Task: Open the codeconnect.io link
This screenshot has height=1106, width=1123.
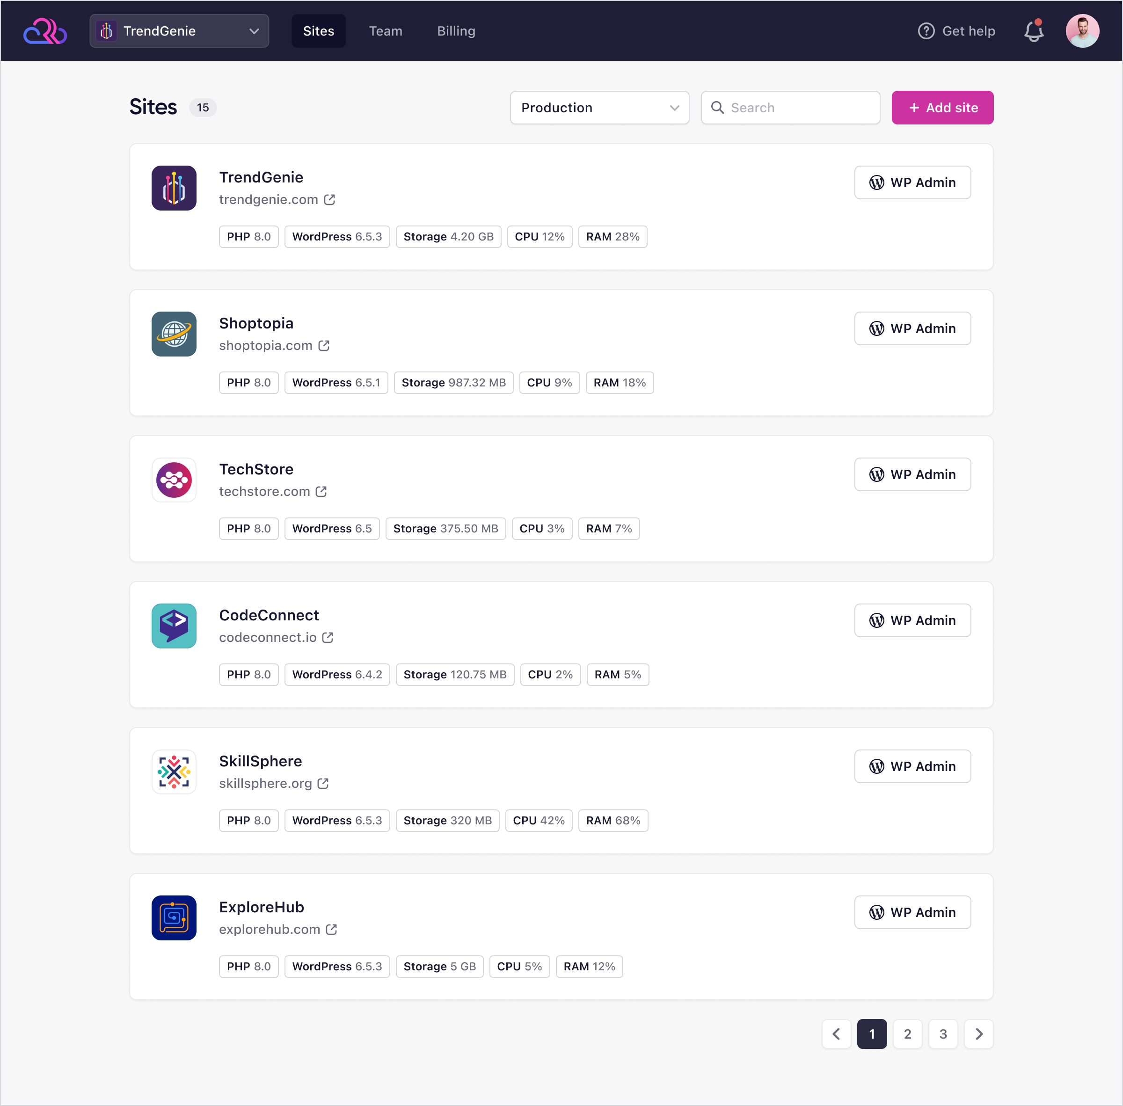Action: click(x=267, y=637)
